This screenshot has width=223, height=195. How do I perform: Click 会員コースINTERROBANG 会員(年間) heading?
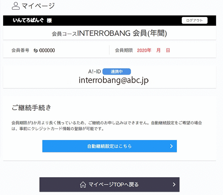coord(109,33)
